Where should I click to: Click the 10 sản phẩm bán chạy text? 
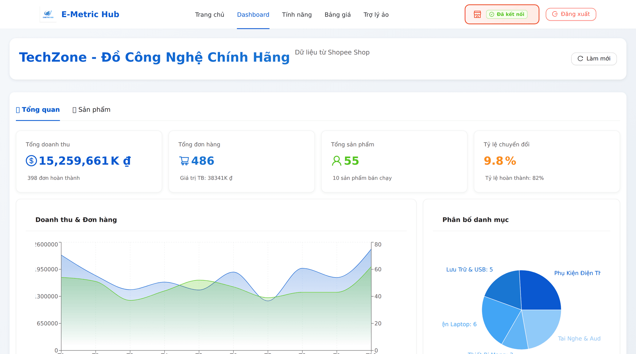pyautogui.click(x=362, y=178)
